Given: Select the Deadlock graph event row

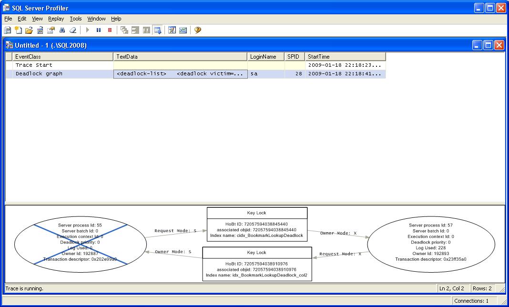Looking at the screenshot, I should (x=196, y=74).
